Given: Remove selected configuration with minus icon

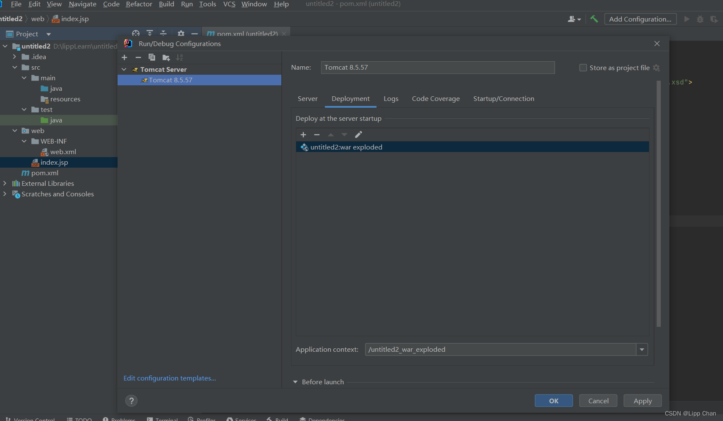Looking at the screenshot, I should coord(138,57).
